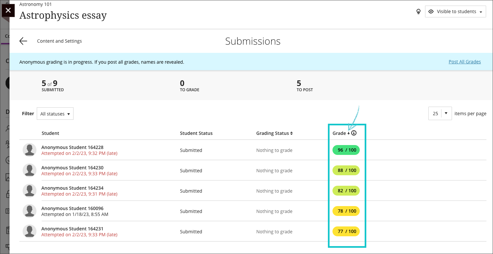This screenshot has width=493, height=254.
Task: Open the All statuses filter dropdown
Action: 55,114
